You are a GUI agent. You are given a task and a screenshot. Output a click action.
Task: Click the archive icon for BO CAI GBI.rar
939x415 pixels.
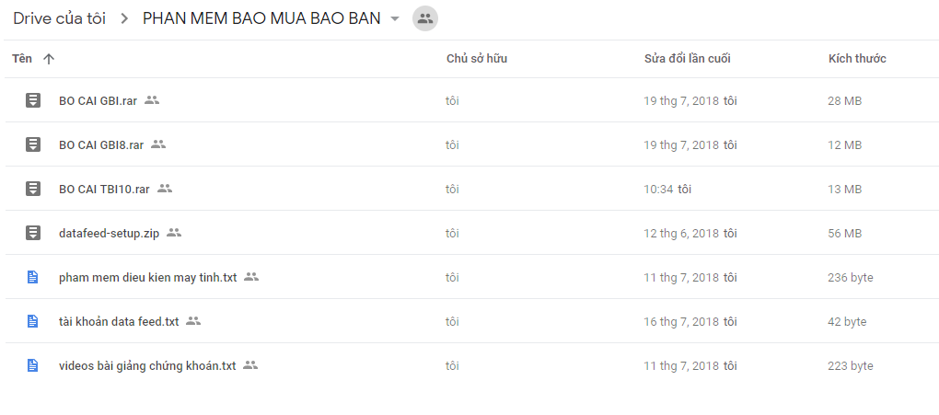[33, 100]
